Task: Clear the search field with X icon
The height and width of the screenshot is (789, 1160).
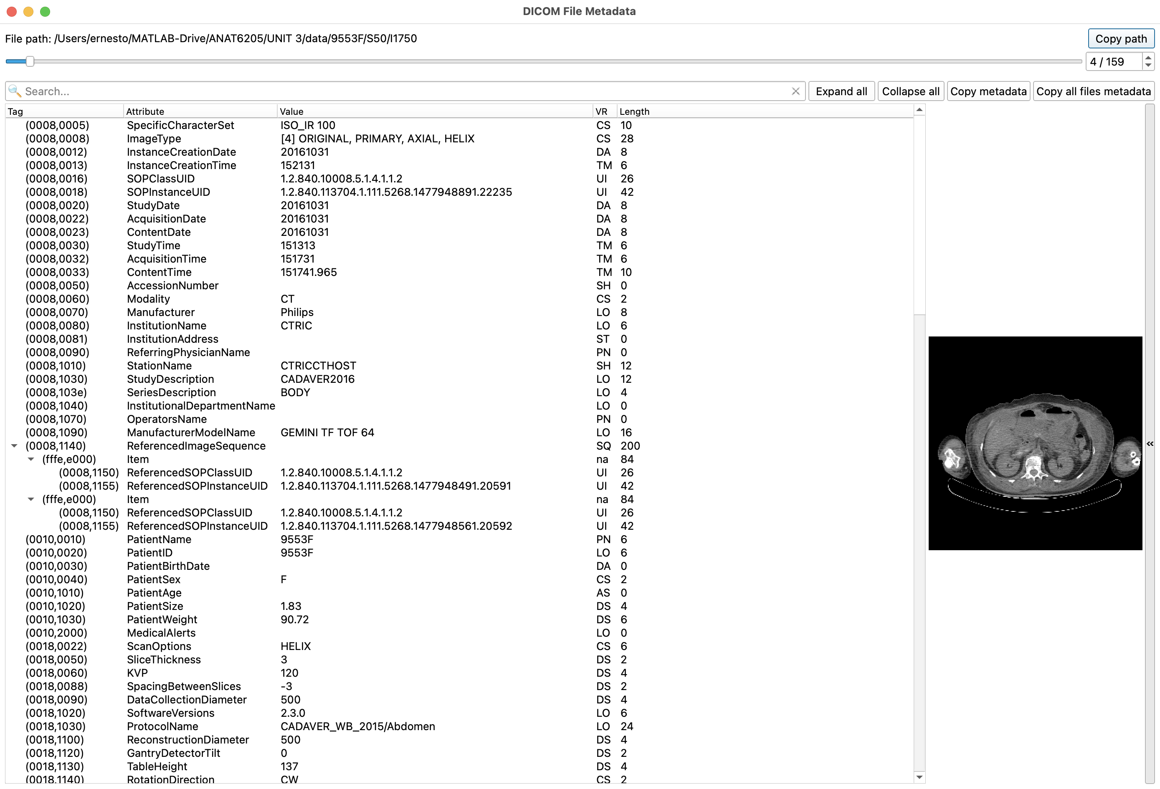Action: (x=795, y=91)
